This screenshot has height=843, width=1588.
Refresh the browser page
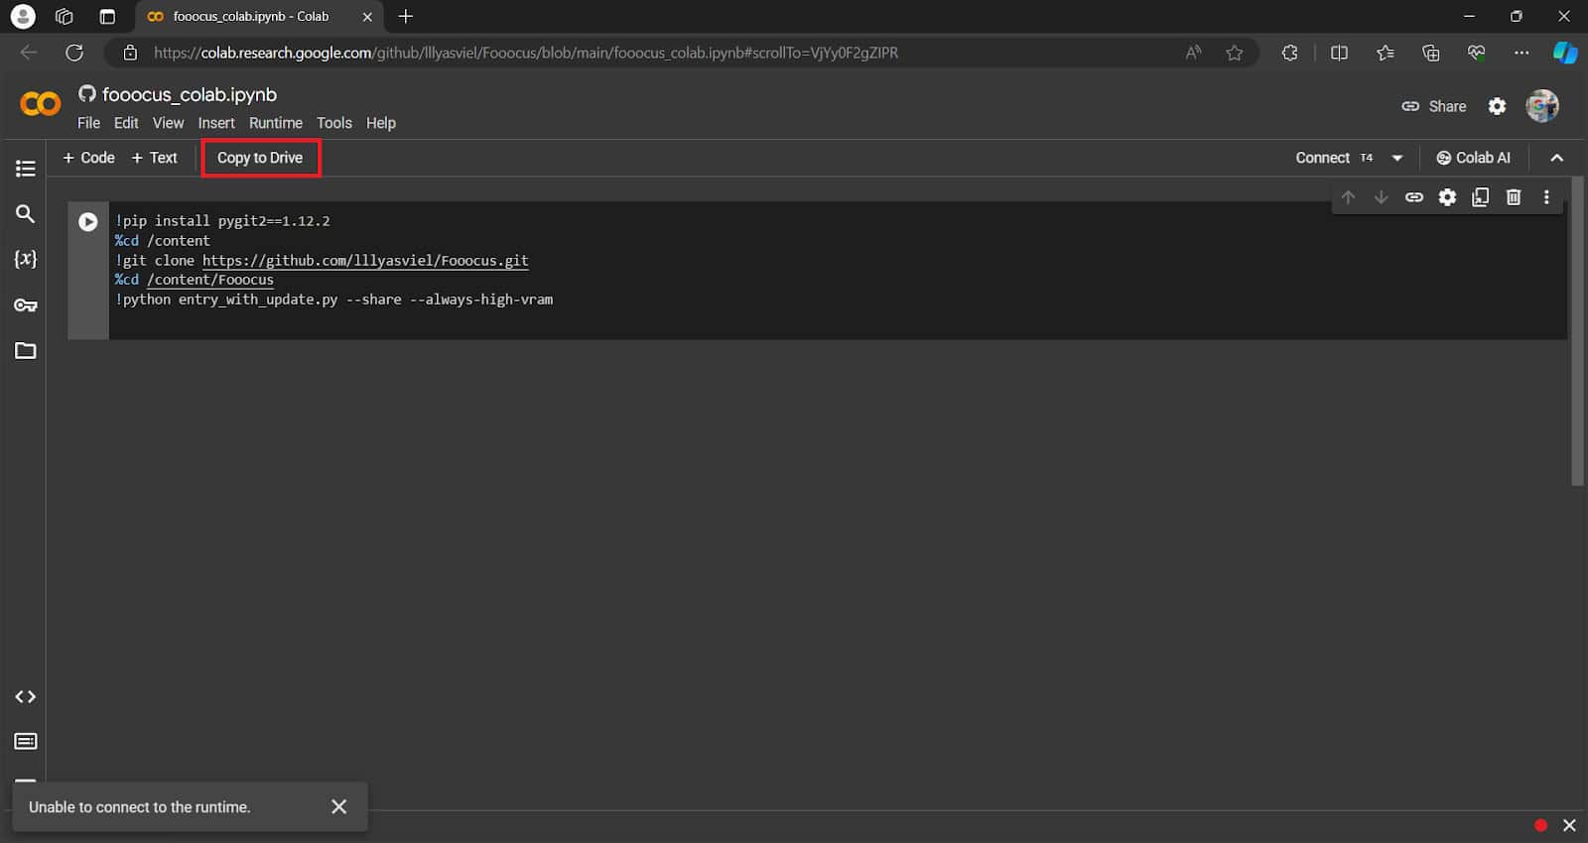tap(74, 53)
